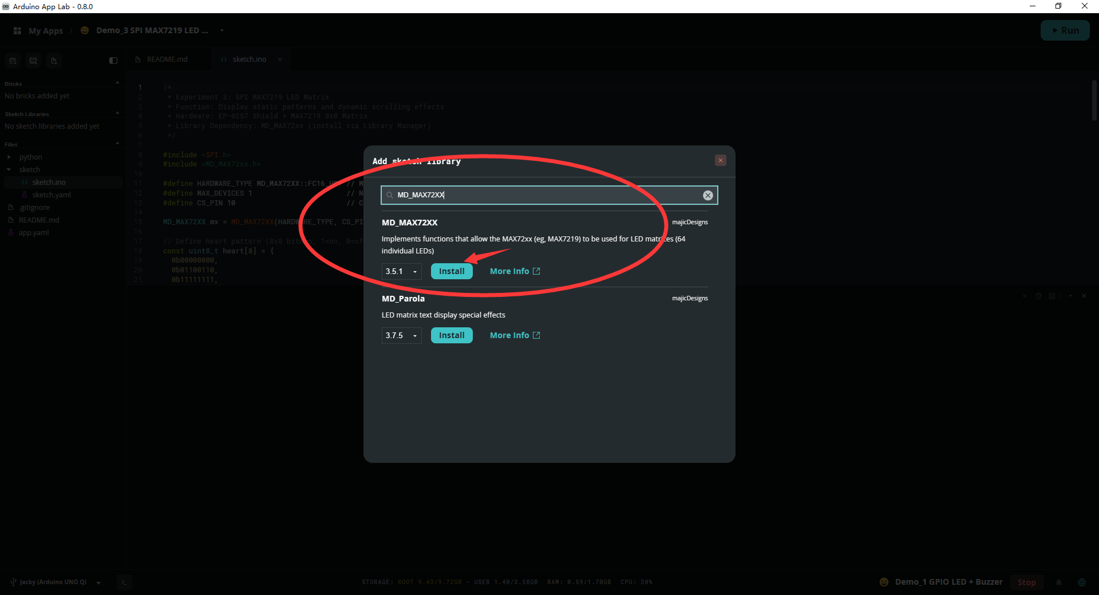Click the STORAGE status text
This screenshot has height=595, width=1099.
point(449,582)
